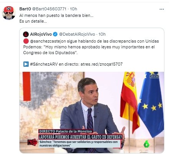Click the ARV logo on the video
Viewport: 169px width, 157px height.
click(x=32, y=142)
